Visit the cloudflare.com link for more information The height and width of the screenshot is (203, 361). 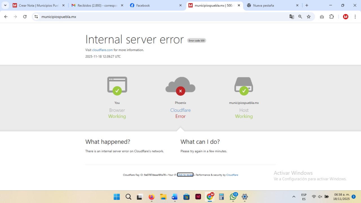pos(102,50)
